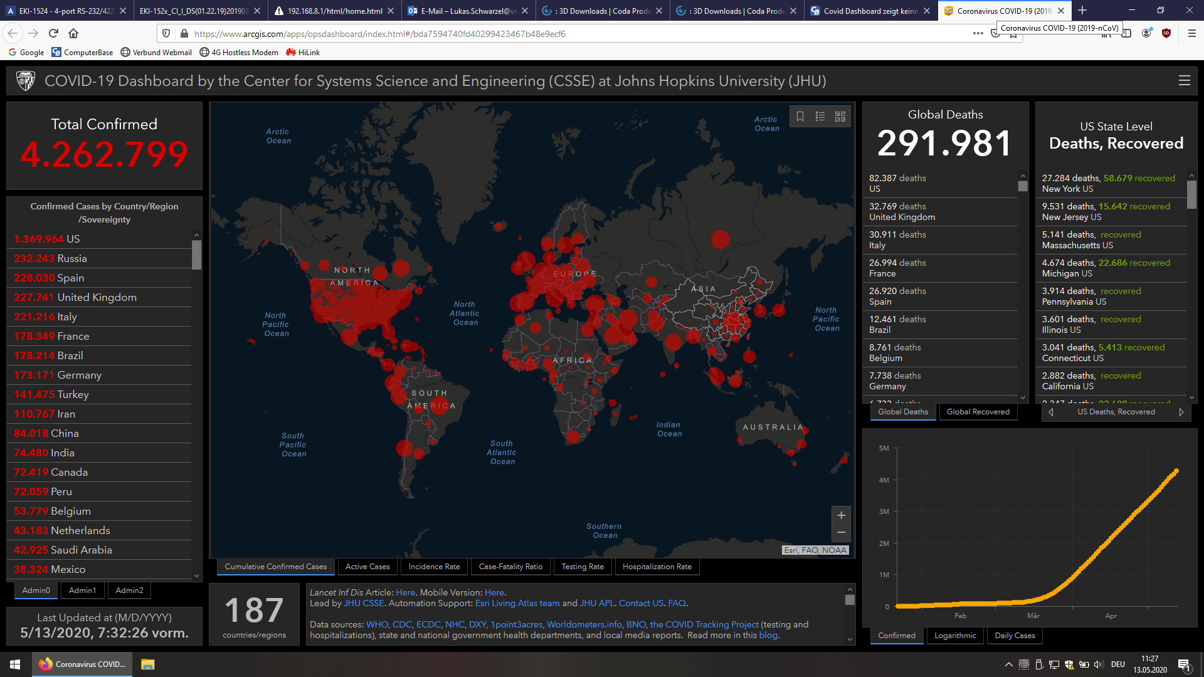The height and width of the screenshot is (677, 1204).
Task: Zoom out on the map
Action: tap(841, 532)
